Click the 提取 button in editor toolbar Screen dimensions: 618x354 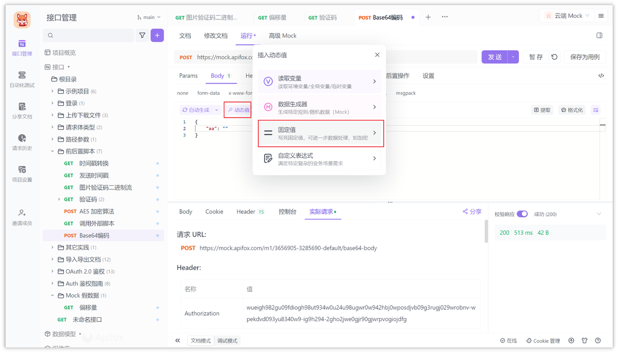542,110
